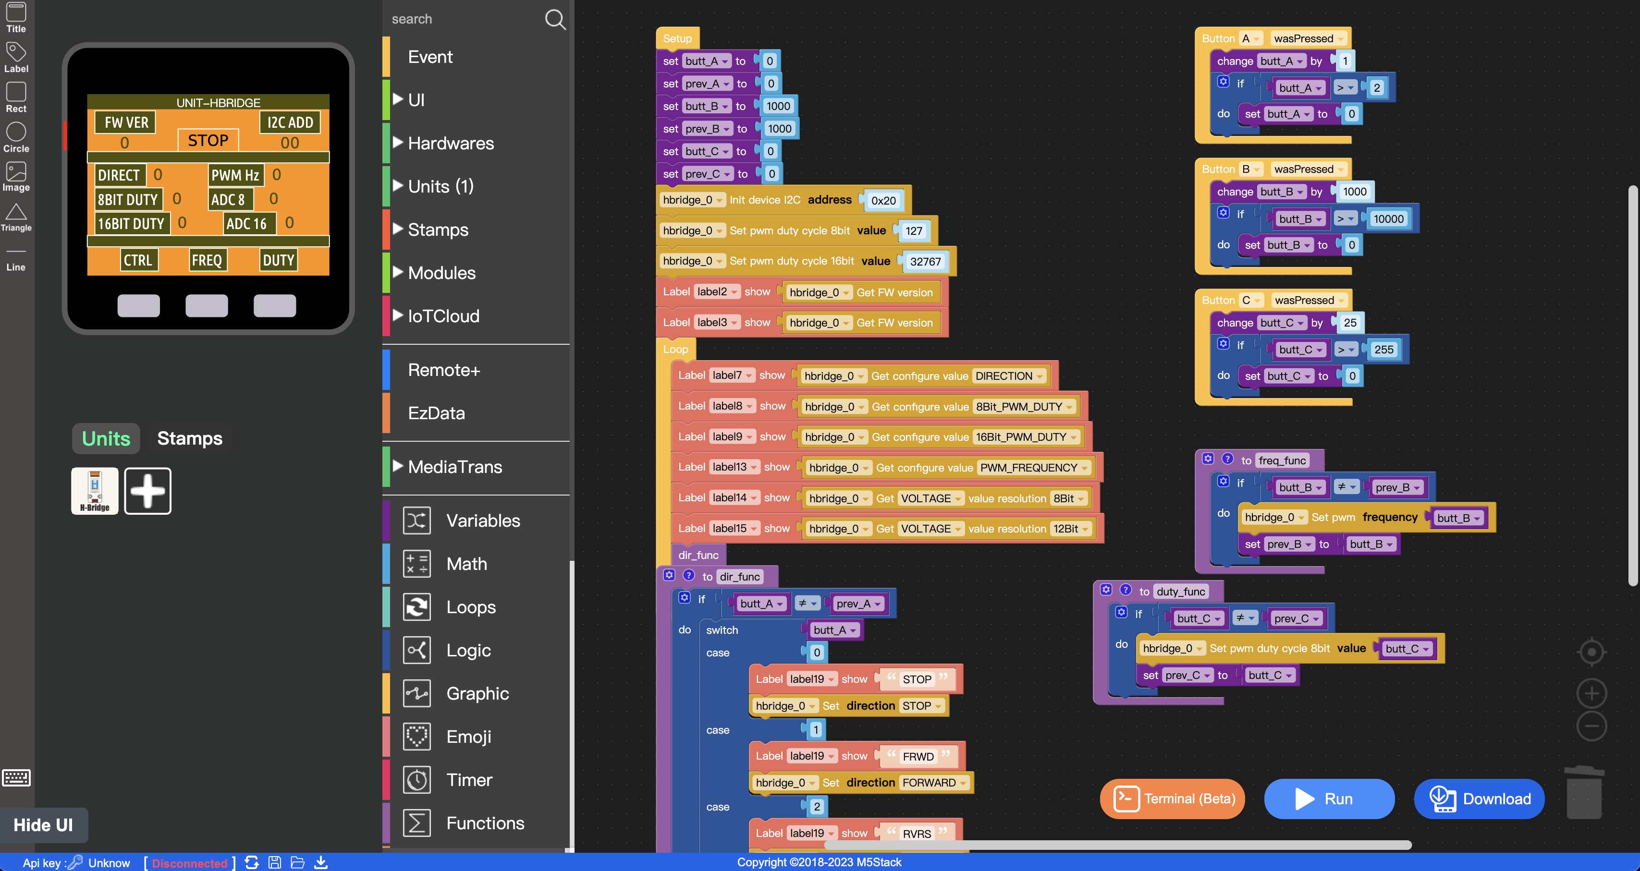Expand the Hardwares category
The image size is (1640, 871).
pos(450,143)
